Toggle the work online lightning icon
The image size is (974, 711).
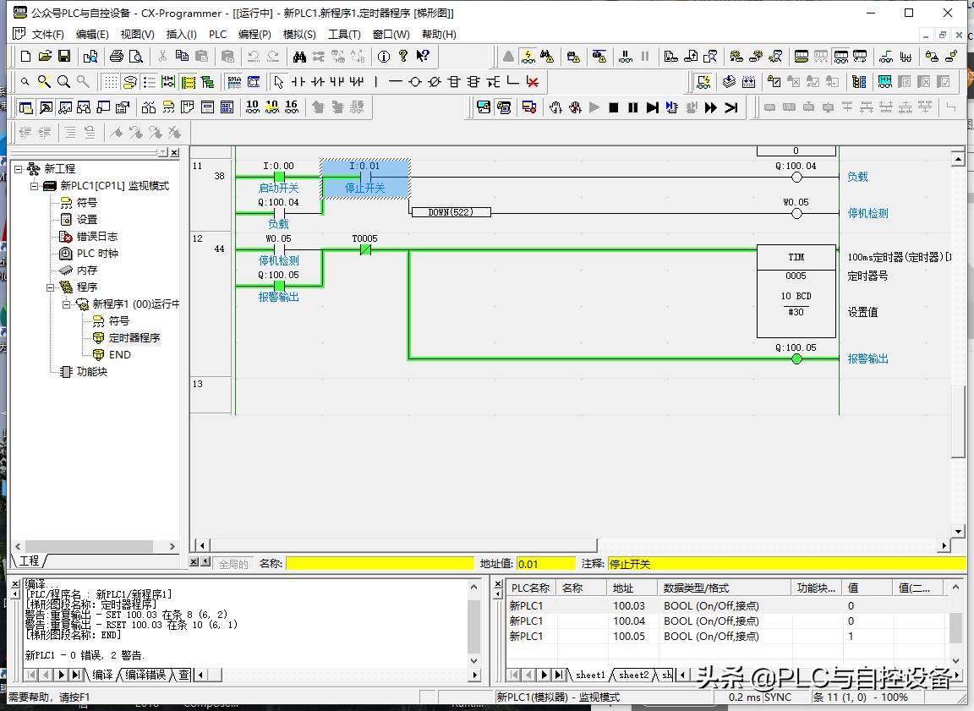click(x=528, y=57)
